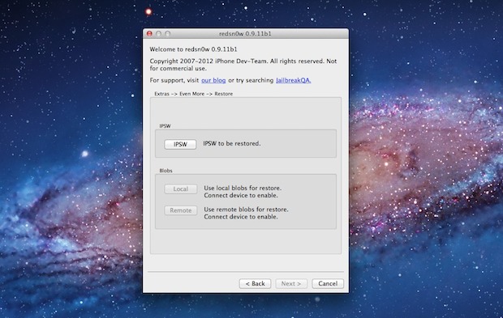This screenshot has width=503, height=318.
Task: Click the 'Use remote blobs for restore.' text
Action: click(x=246, y=210)
